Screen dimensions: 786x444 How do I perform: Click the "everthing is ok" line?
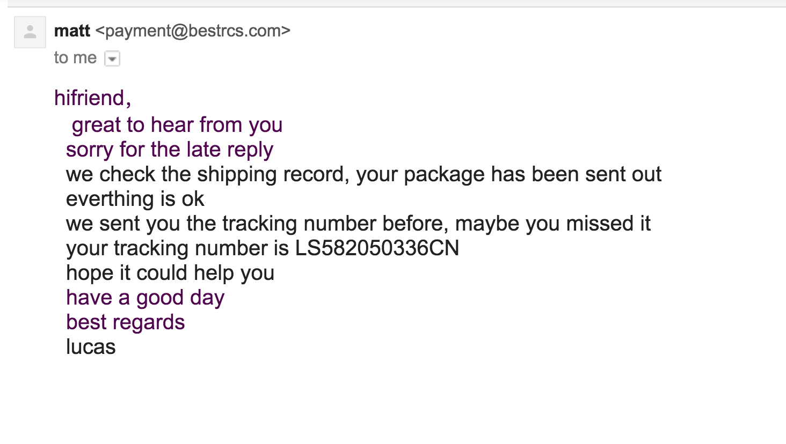point(135,199)
